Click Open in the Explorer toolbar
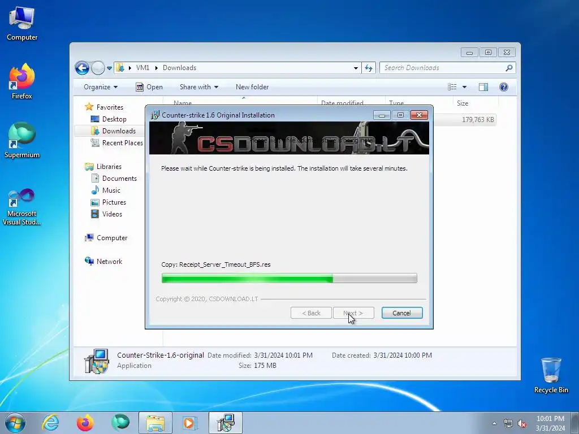579x434 pixels. point(149,87)
